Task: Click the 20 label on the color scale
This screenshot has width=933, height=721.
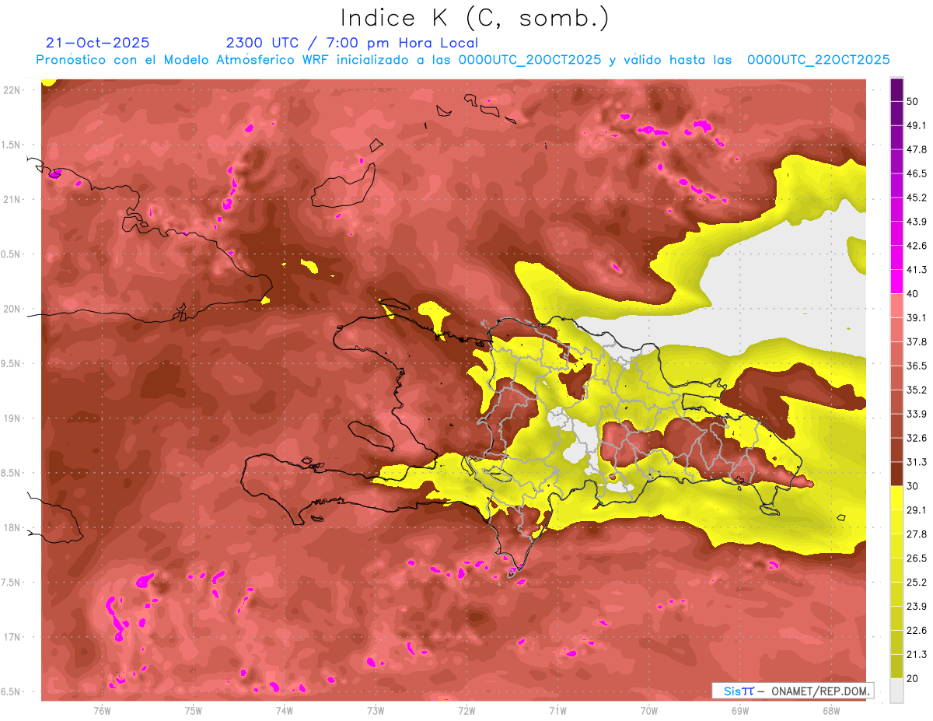Action: [x=913, y=678]
